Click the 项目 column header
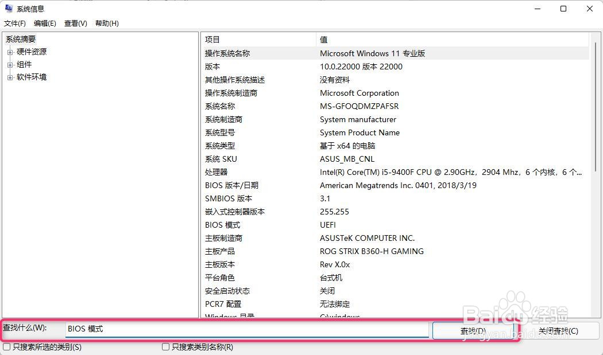The height and width of the screenshot is (355, 603). pyautogui.click(x=258, y=40)
